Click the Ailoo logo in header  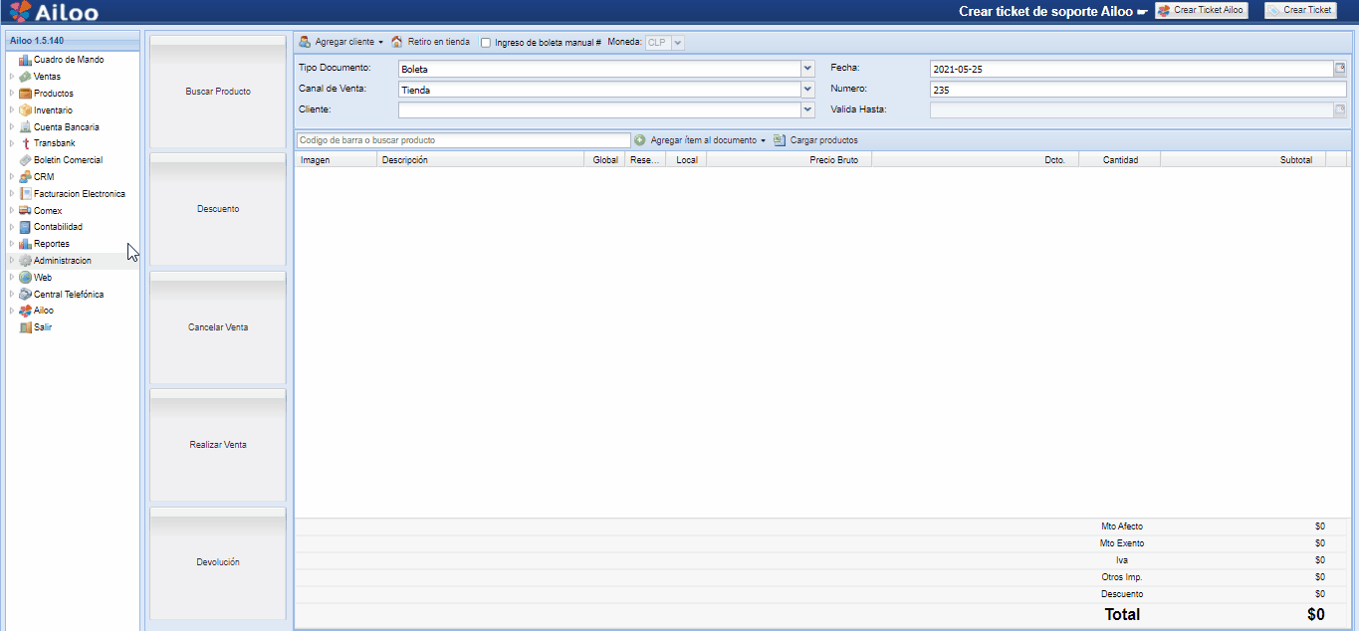(54, 13)
